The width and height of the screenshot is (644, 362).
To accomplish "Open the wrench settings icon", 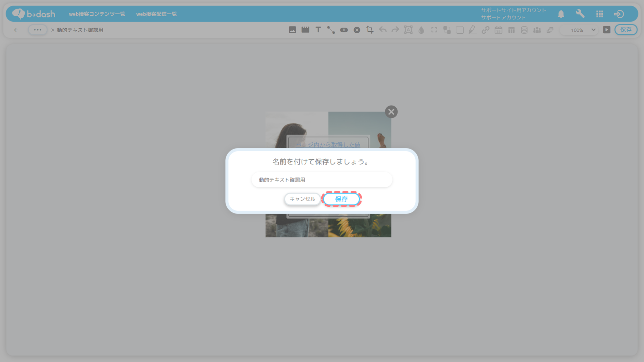I will [580, 14].
